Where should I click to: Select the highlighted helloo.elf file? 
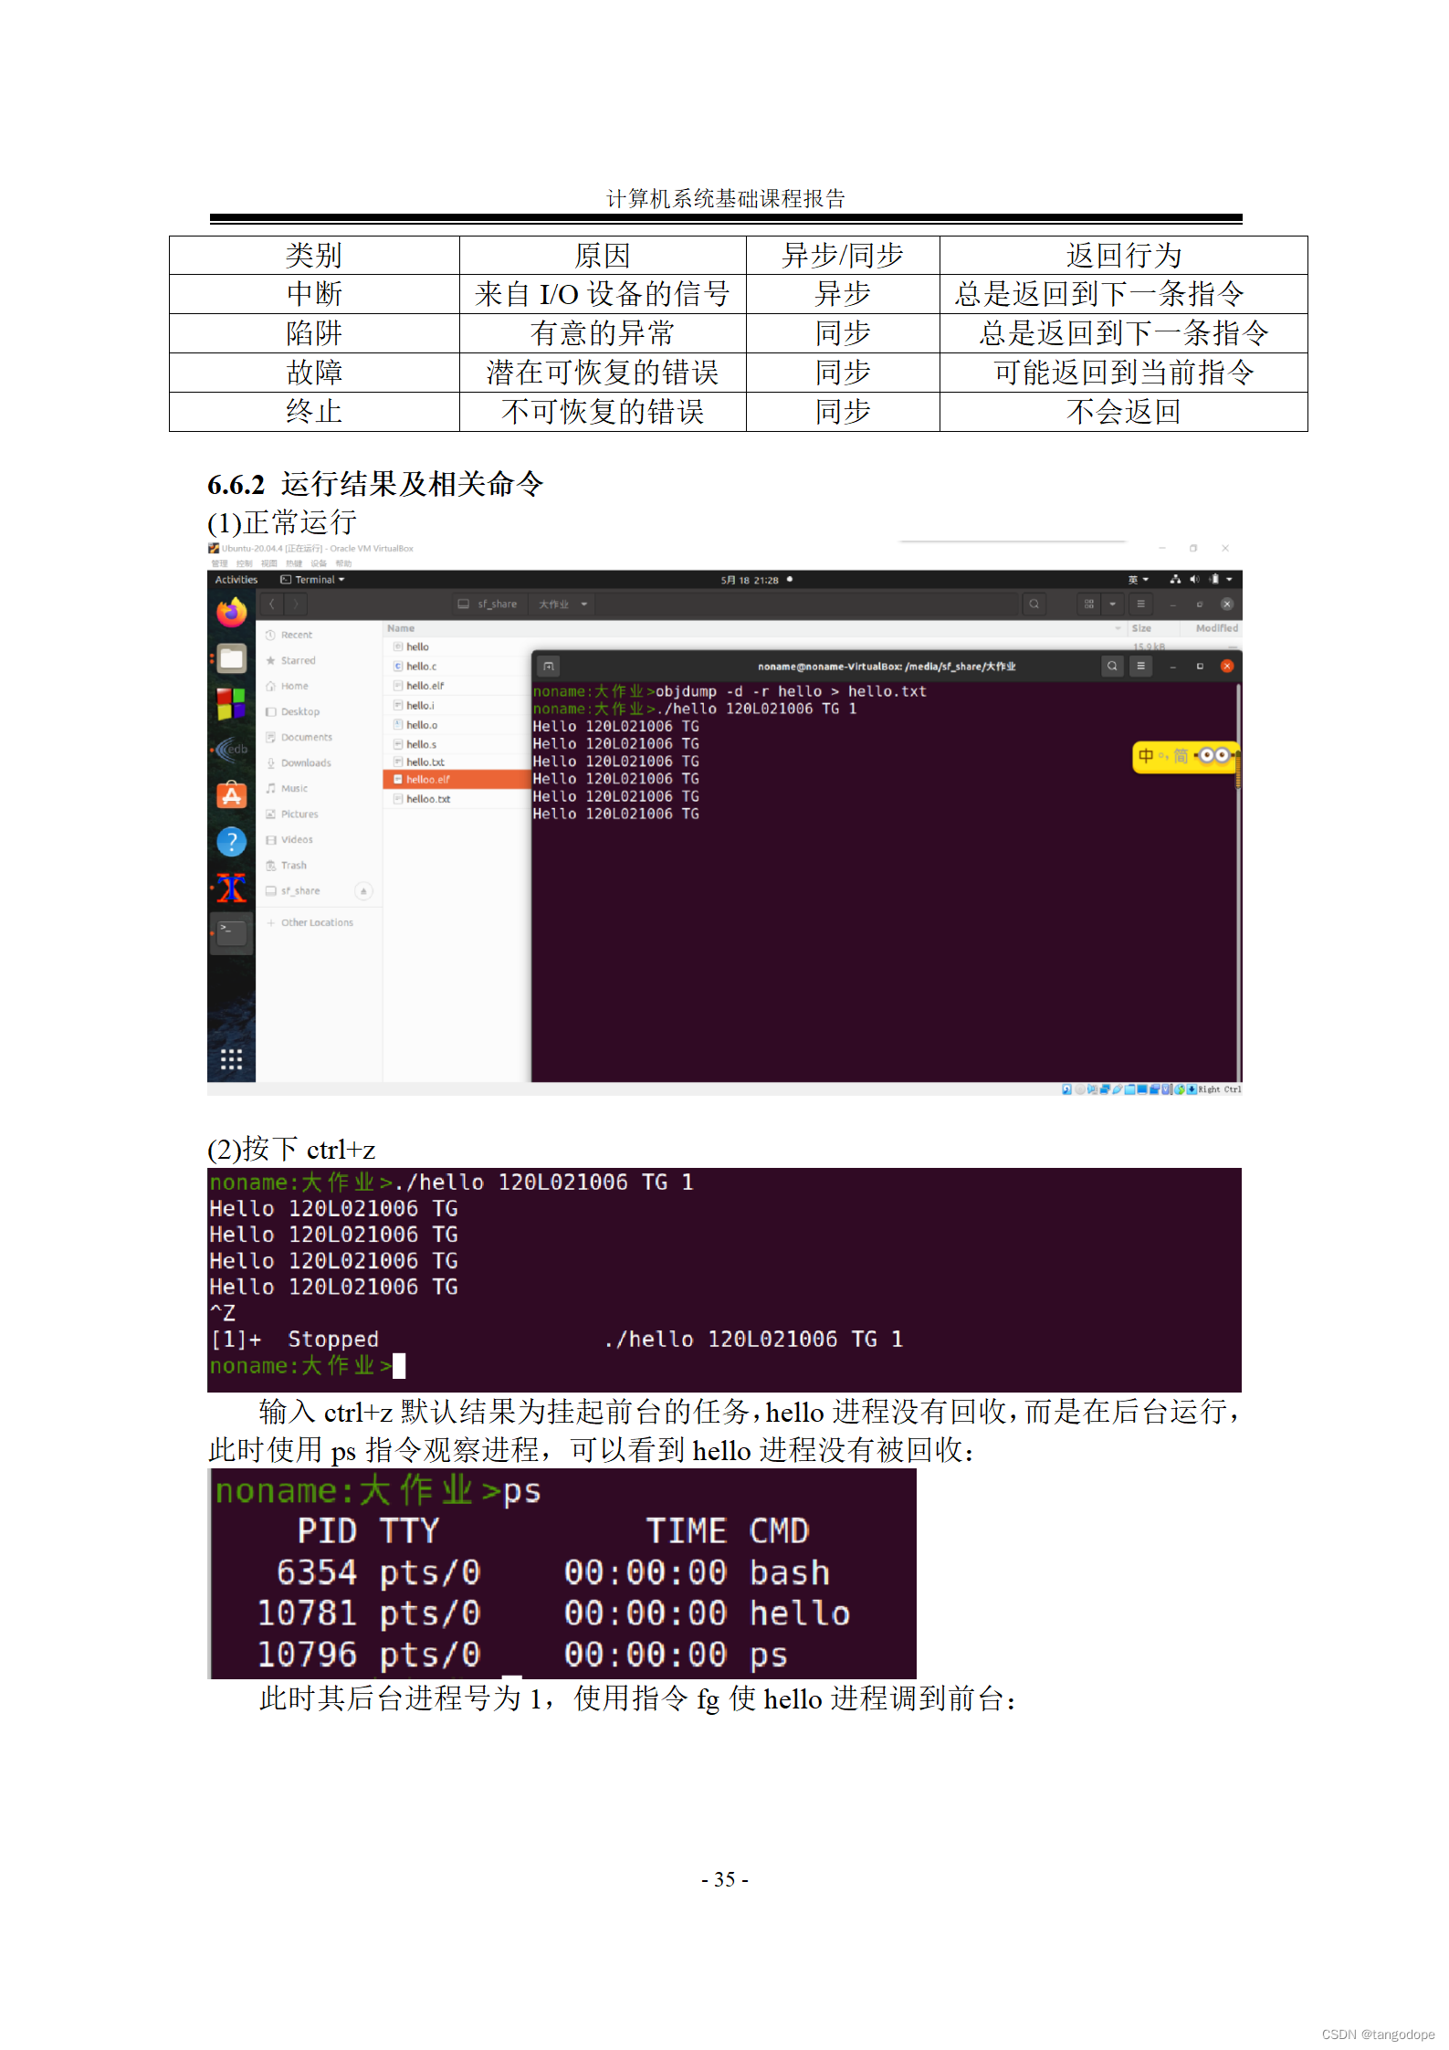[x=457, y=779]
